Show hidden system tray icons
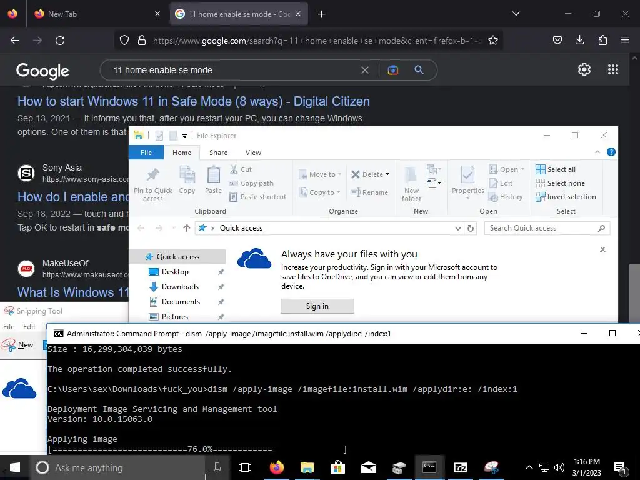Screen dimensions: 640x480 [x=529, y=467]
